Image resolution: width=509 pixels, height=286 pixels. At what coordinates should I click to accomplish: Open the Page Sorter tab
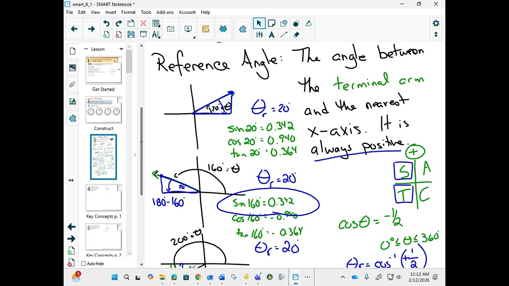(72, 51)
